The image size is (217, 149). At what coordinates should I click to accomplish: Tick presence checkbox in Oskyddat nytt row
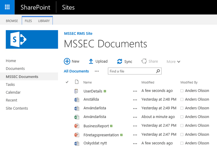coord(182,143)
